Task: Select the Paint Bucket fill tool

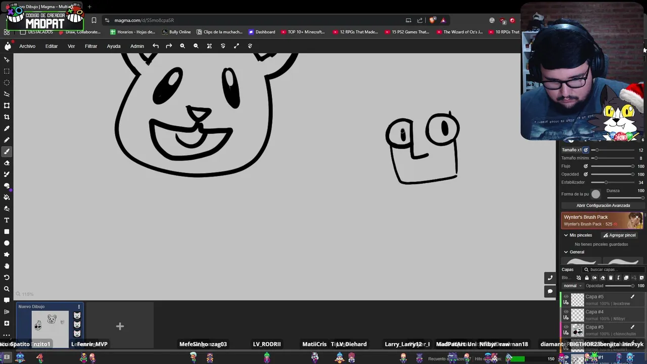Action: [x=7, y=197]
